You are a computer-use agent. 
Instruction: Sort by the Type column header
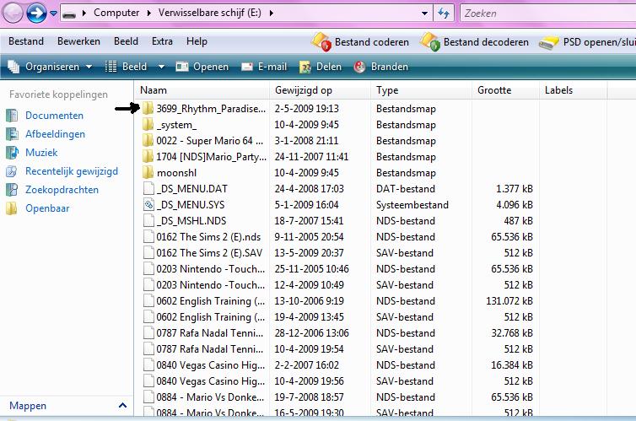point(422,90)
